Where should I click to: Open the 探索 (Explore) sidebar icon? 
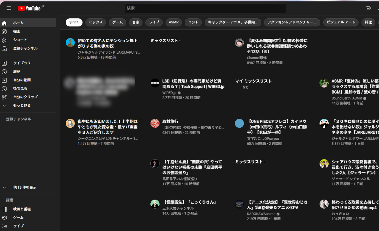[4, 31]
